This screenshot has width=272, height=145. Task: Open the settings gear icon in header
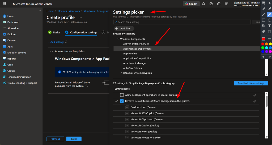point(211,4)
